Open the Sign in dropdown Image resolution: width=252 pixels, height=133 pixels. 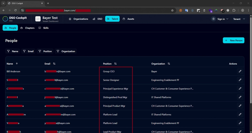[220, 19]
